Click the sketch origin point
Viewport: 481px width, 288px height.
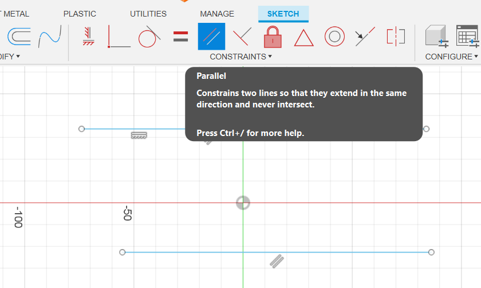[243, 203]
